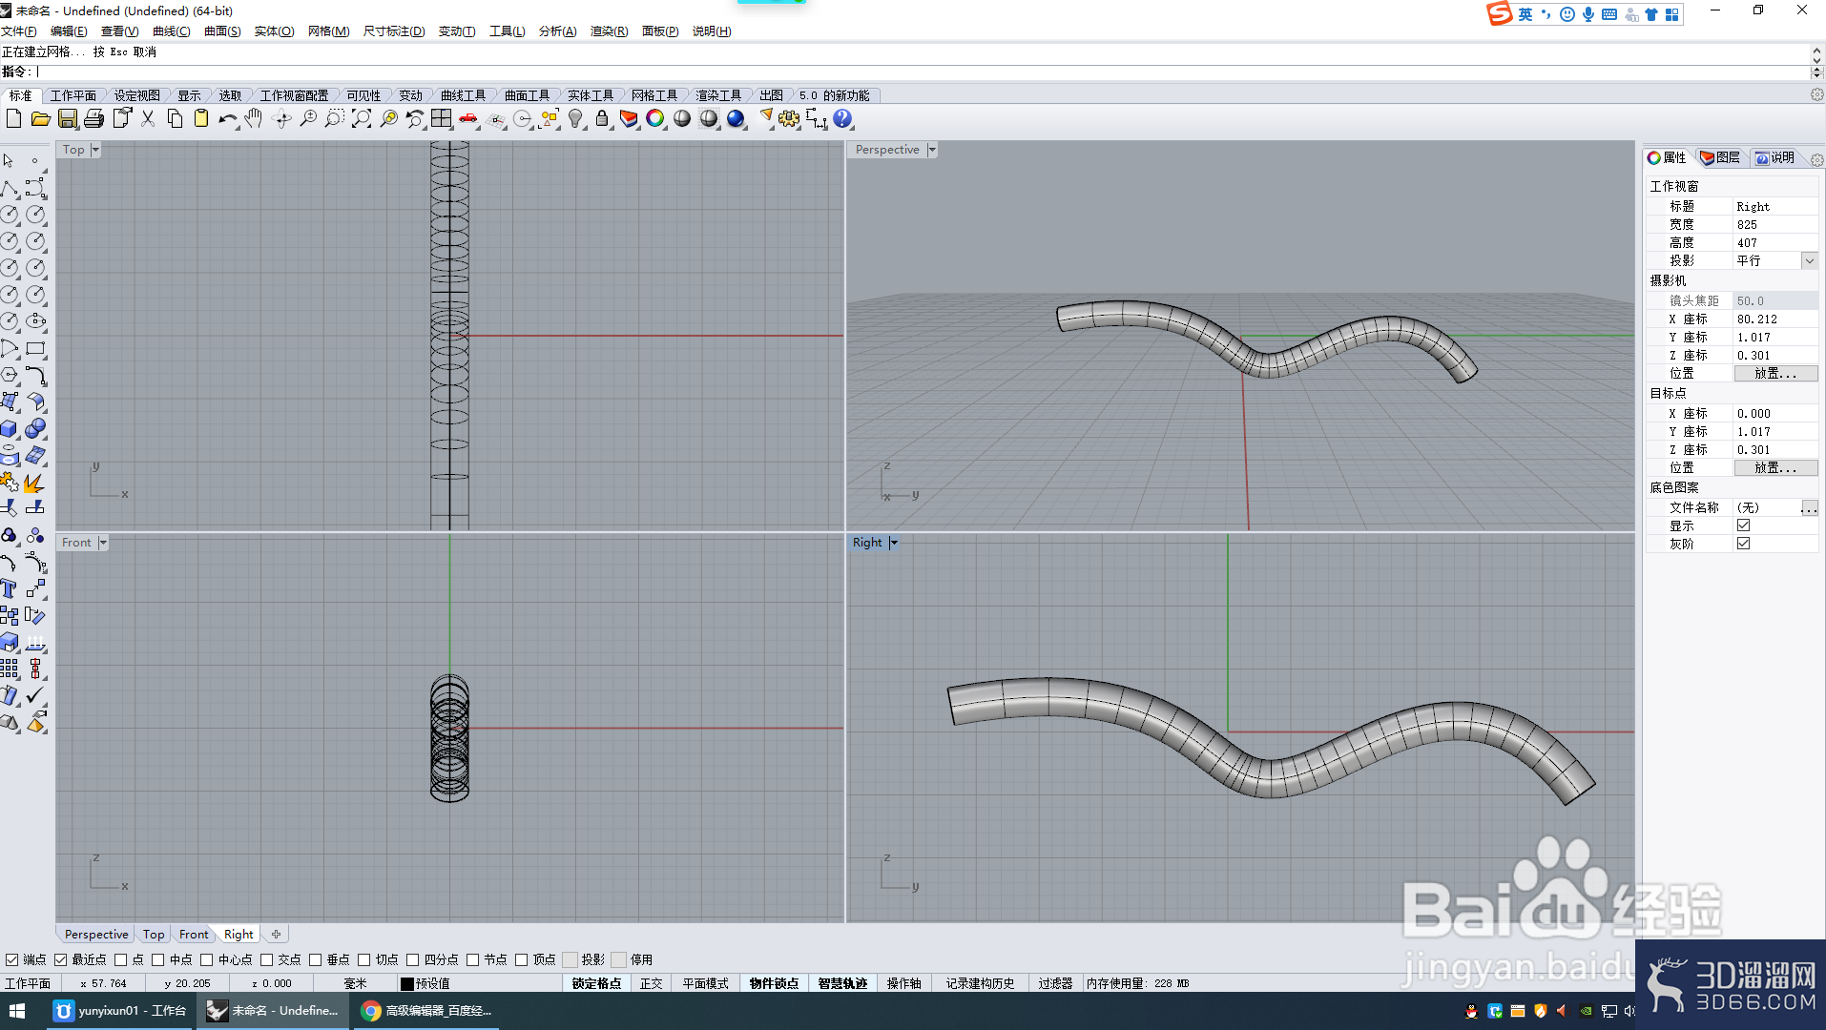Enable the 中点 osnap checkbox

click(x=158, y=959)
